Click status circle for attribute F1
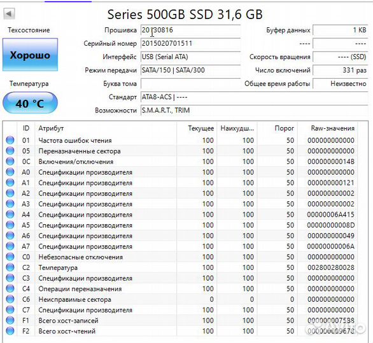Viewport: 373px width, 343px height. 10,320
